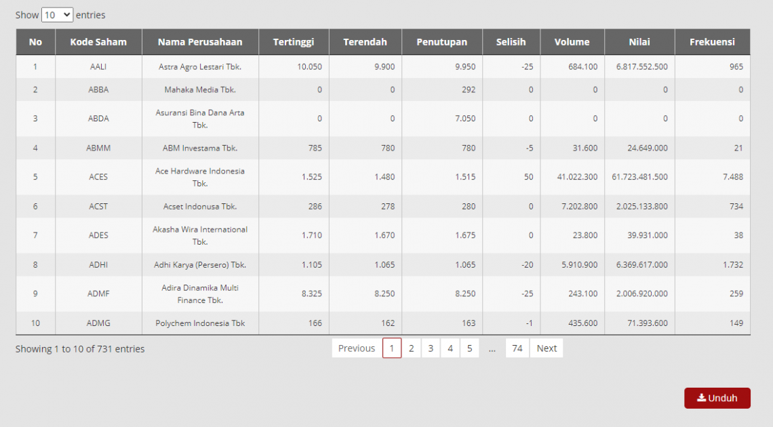This screenshot has height=427, width=773.
Task: Select stock code ADHI
Action: coord(98,264)
